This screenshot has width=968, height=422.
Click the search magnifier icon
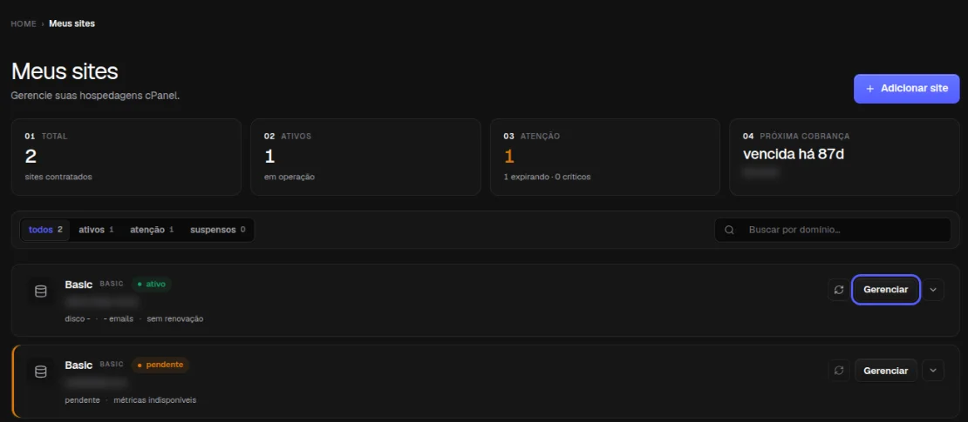[729, 230]
